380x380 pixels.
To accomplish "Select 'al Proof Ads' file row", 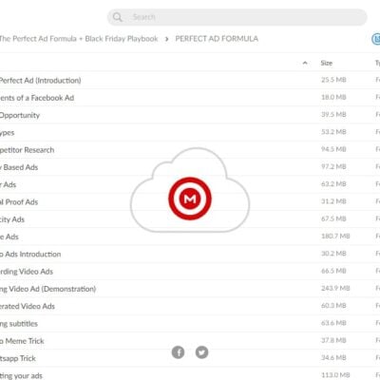I will click(x=190, y=201).
